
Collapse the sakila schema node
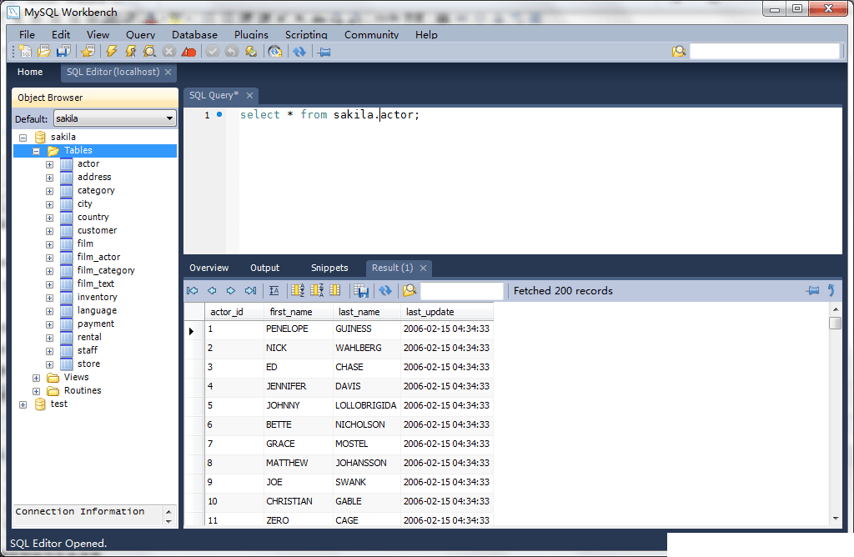[23, 138]
